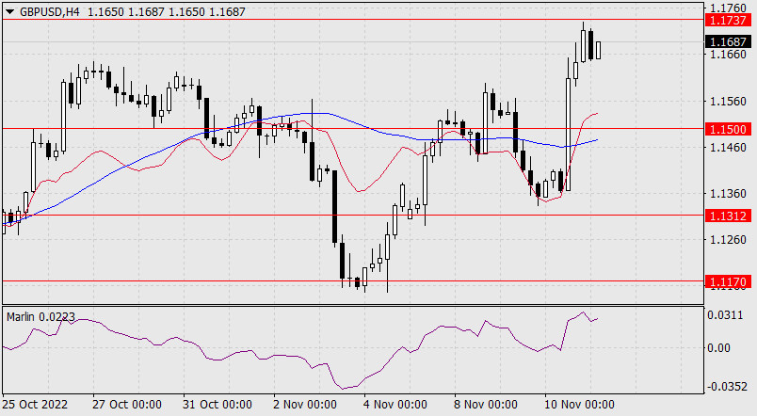Select the 1.1737 red price level label

pyautogui.click(x=728, y=20)
